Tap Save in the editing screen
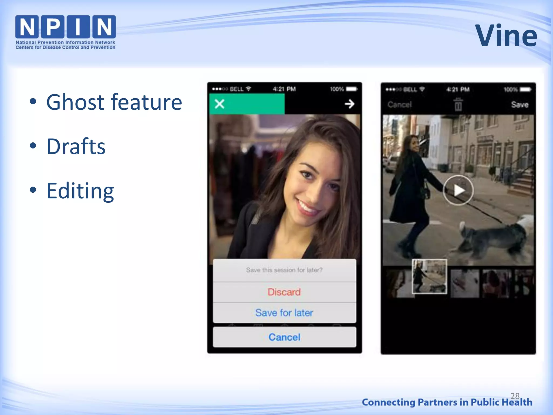The height and width of the screenshot is (415, 553). point(520,105)
